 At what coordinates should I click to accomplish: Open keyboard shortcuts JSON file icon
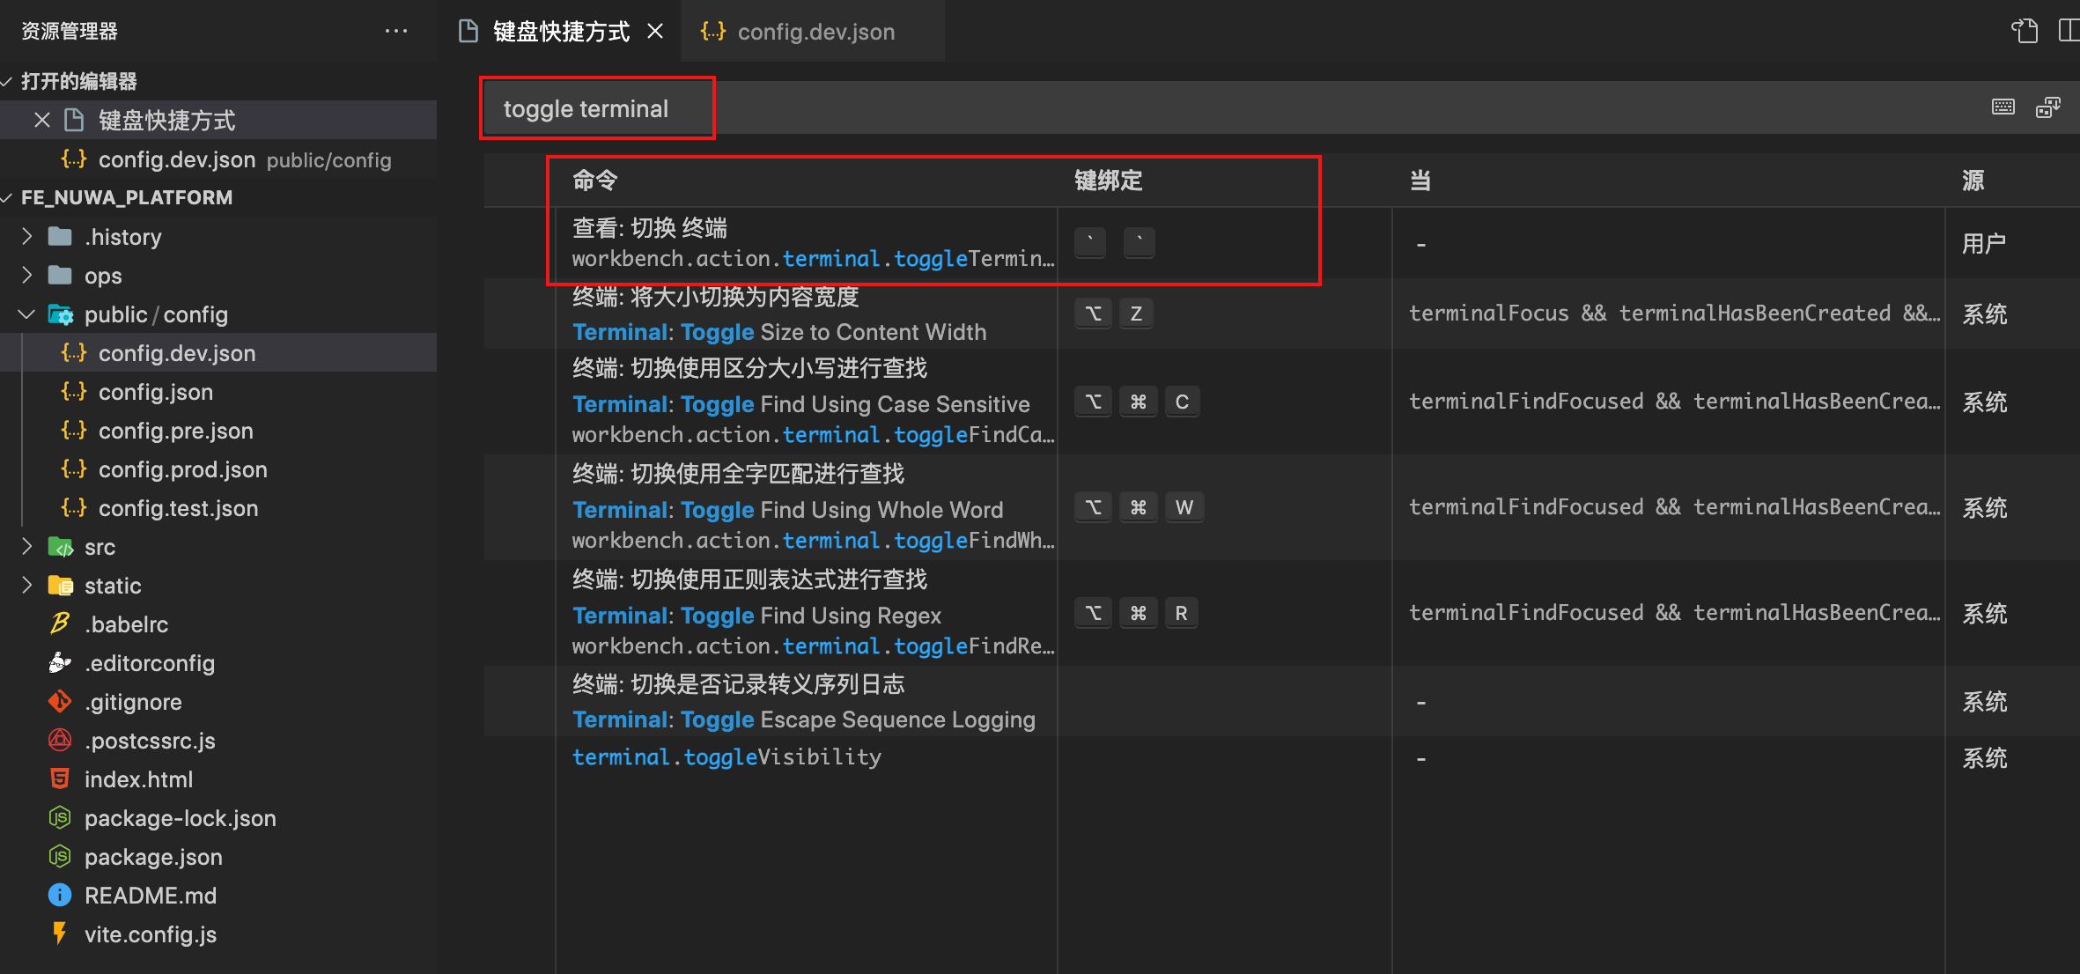[2025, 31]
